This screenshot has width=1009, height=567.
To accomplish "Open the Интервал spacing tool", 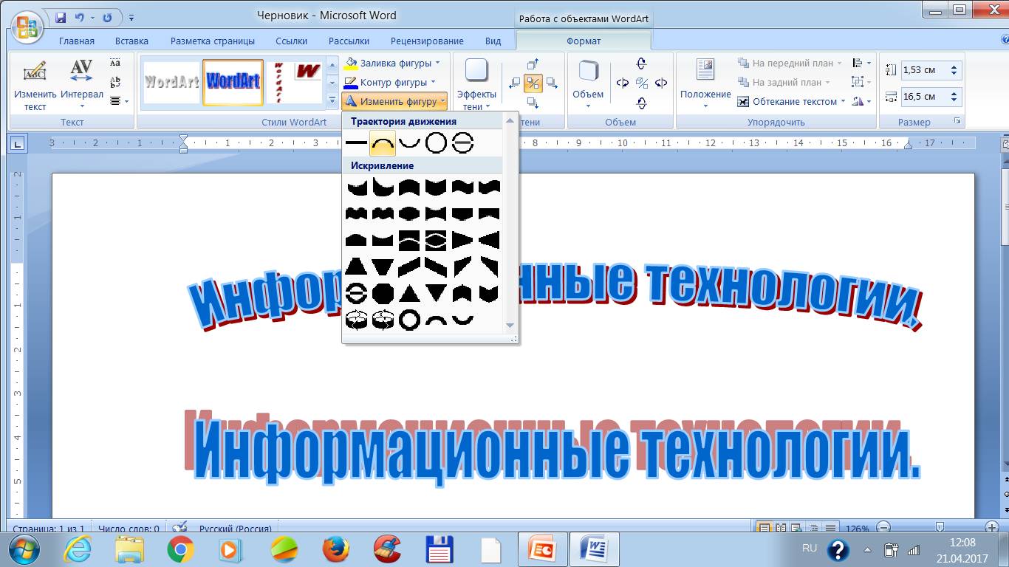I will [x=81, y=83].
